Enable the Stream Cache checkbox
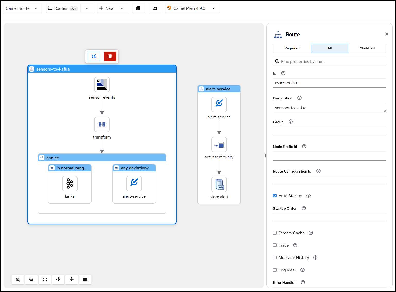Image resolution: width=396 pixels, height=292 pixels. (275, 233)
